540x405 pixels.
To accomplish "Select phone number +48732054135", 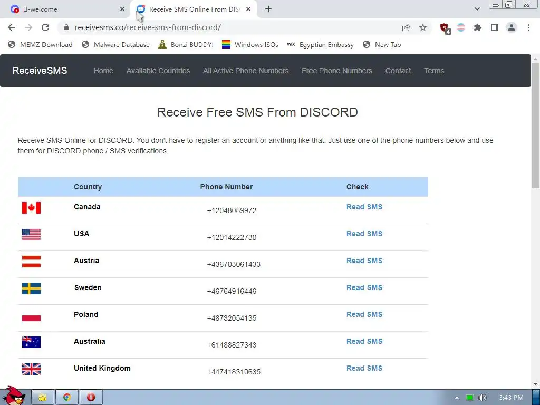I will [232, 318].
